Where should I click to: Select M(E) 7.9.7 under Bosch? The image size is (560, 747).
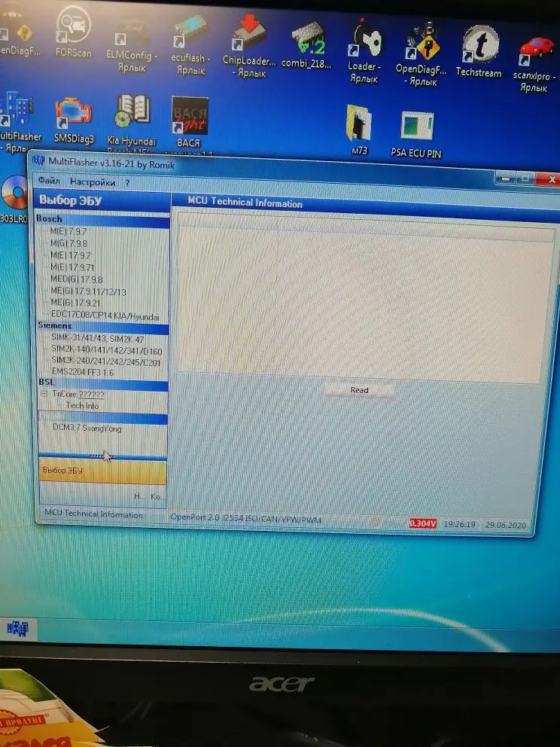tap(68, 231)
